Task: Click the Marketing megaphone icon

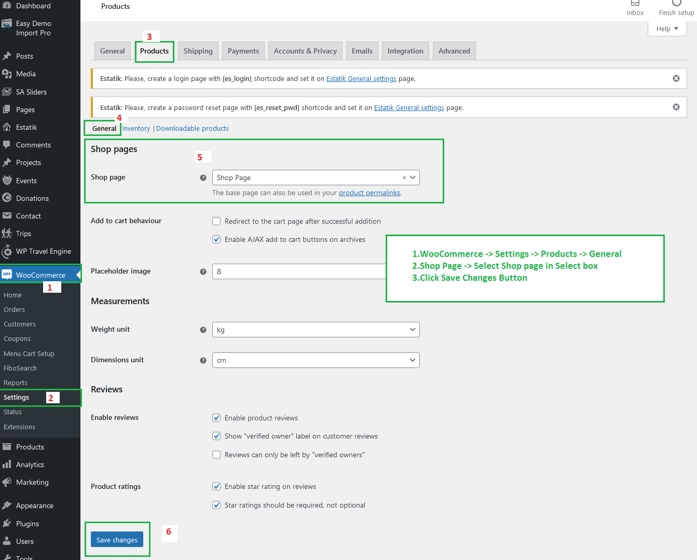Action: 7,482
